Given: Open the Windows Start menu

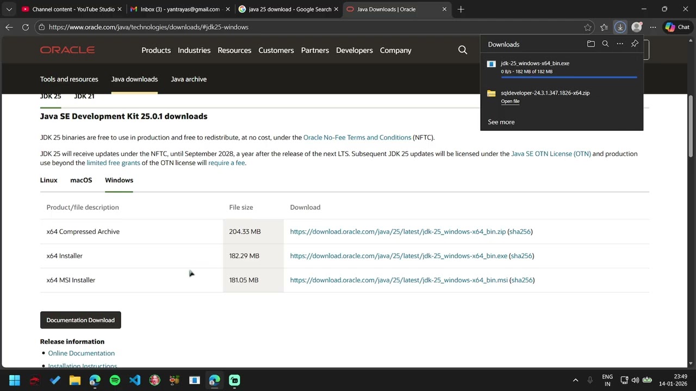Looking at the screenshot, I should coord(15,380).
